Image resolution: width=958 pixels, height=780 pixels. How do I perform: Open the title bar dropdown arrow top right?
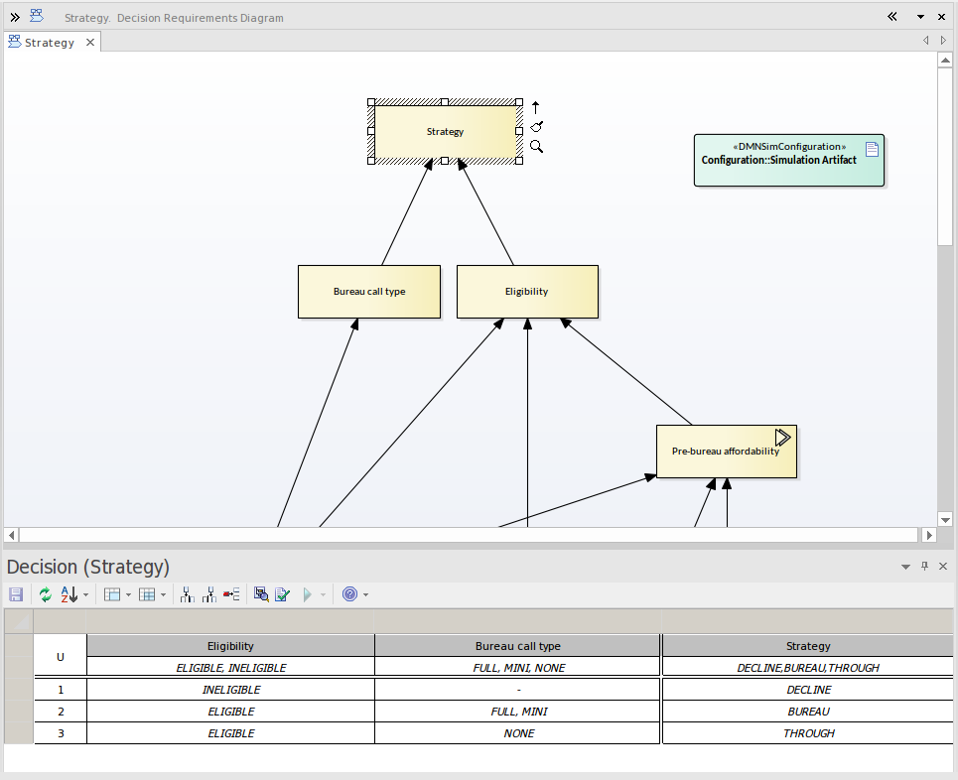tap(920, 17)
